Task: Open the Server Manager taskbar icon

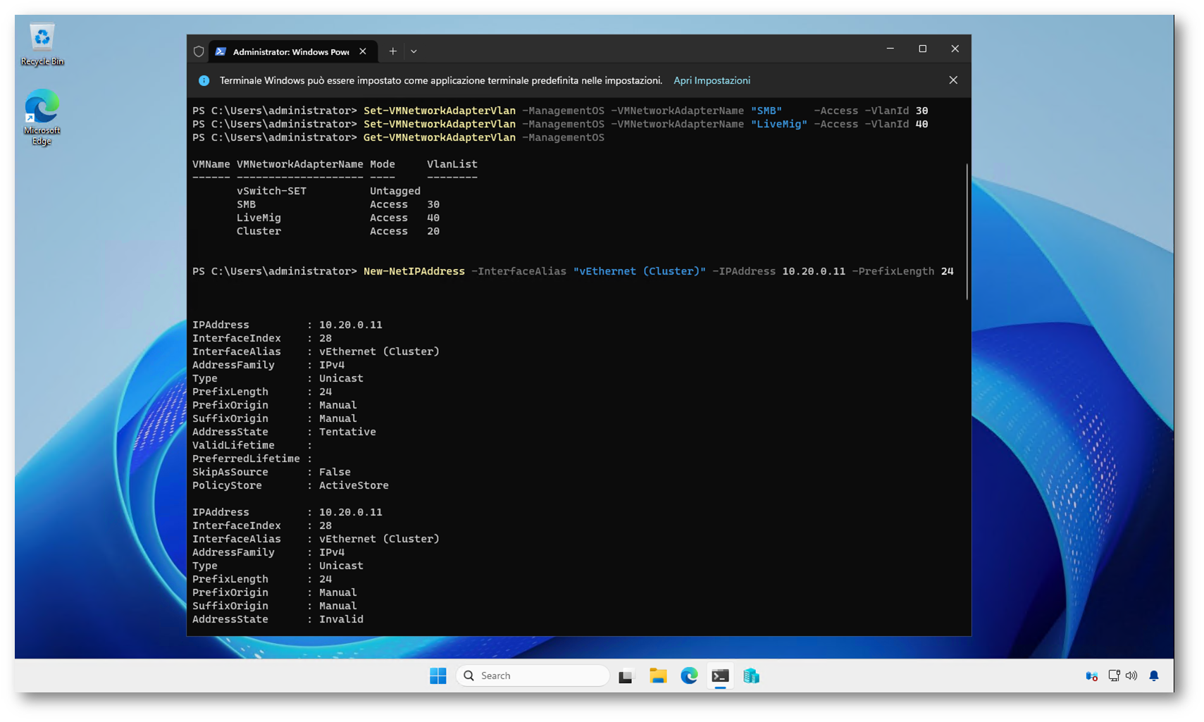Action: tap(751, 676)
